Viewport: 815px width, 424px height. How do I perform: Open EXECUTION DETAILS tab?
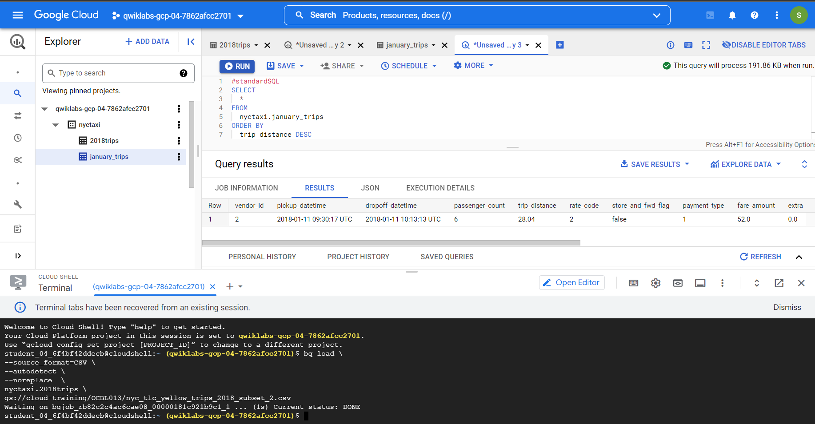pos(440,188)
